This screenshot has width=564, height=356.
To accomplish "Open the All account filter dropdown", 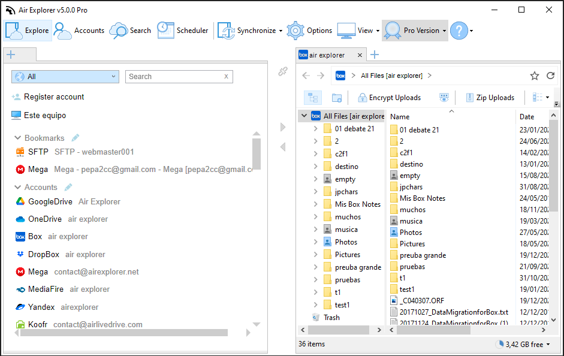I will click(x=65, y=77).
